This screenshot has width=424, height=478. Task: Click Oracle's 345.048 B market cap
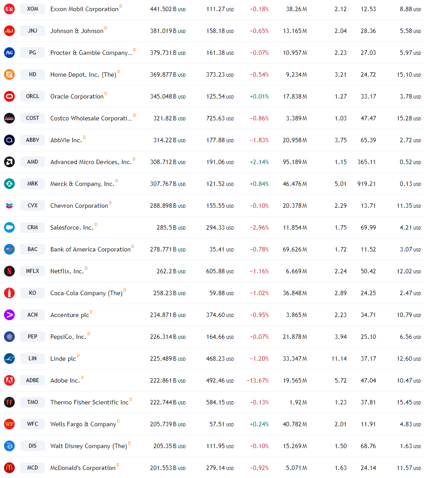[x=168, y=97]
